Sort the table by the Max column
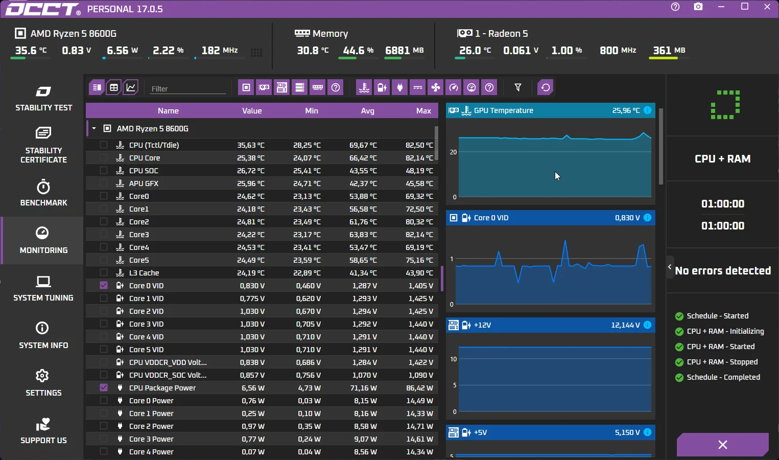 click(x=423, y=111)
